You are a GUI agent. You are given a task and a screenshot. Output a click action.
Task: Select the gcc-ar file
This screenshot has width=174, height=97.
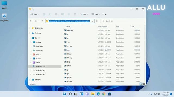69,78
